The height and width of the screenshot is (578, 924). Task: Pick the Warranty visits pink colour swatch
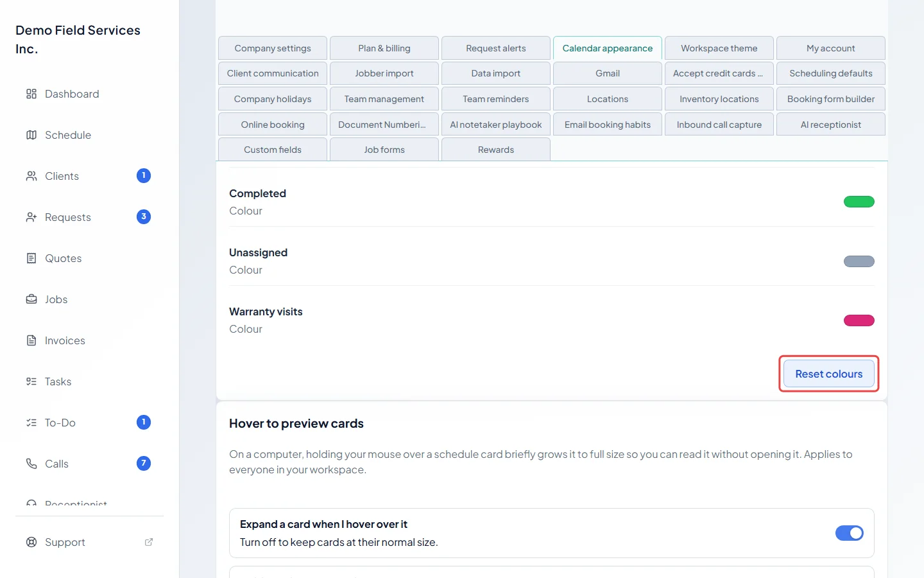point(859,320)
